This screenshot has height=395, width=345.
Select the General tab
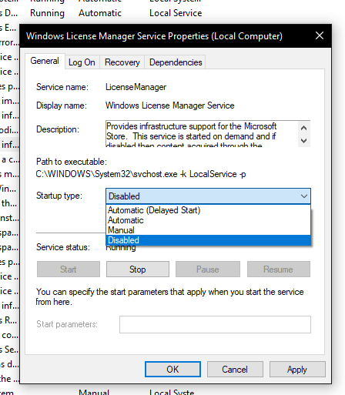[x=45, y=61]
